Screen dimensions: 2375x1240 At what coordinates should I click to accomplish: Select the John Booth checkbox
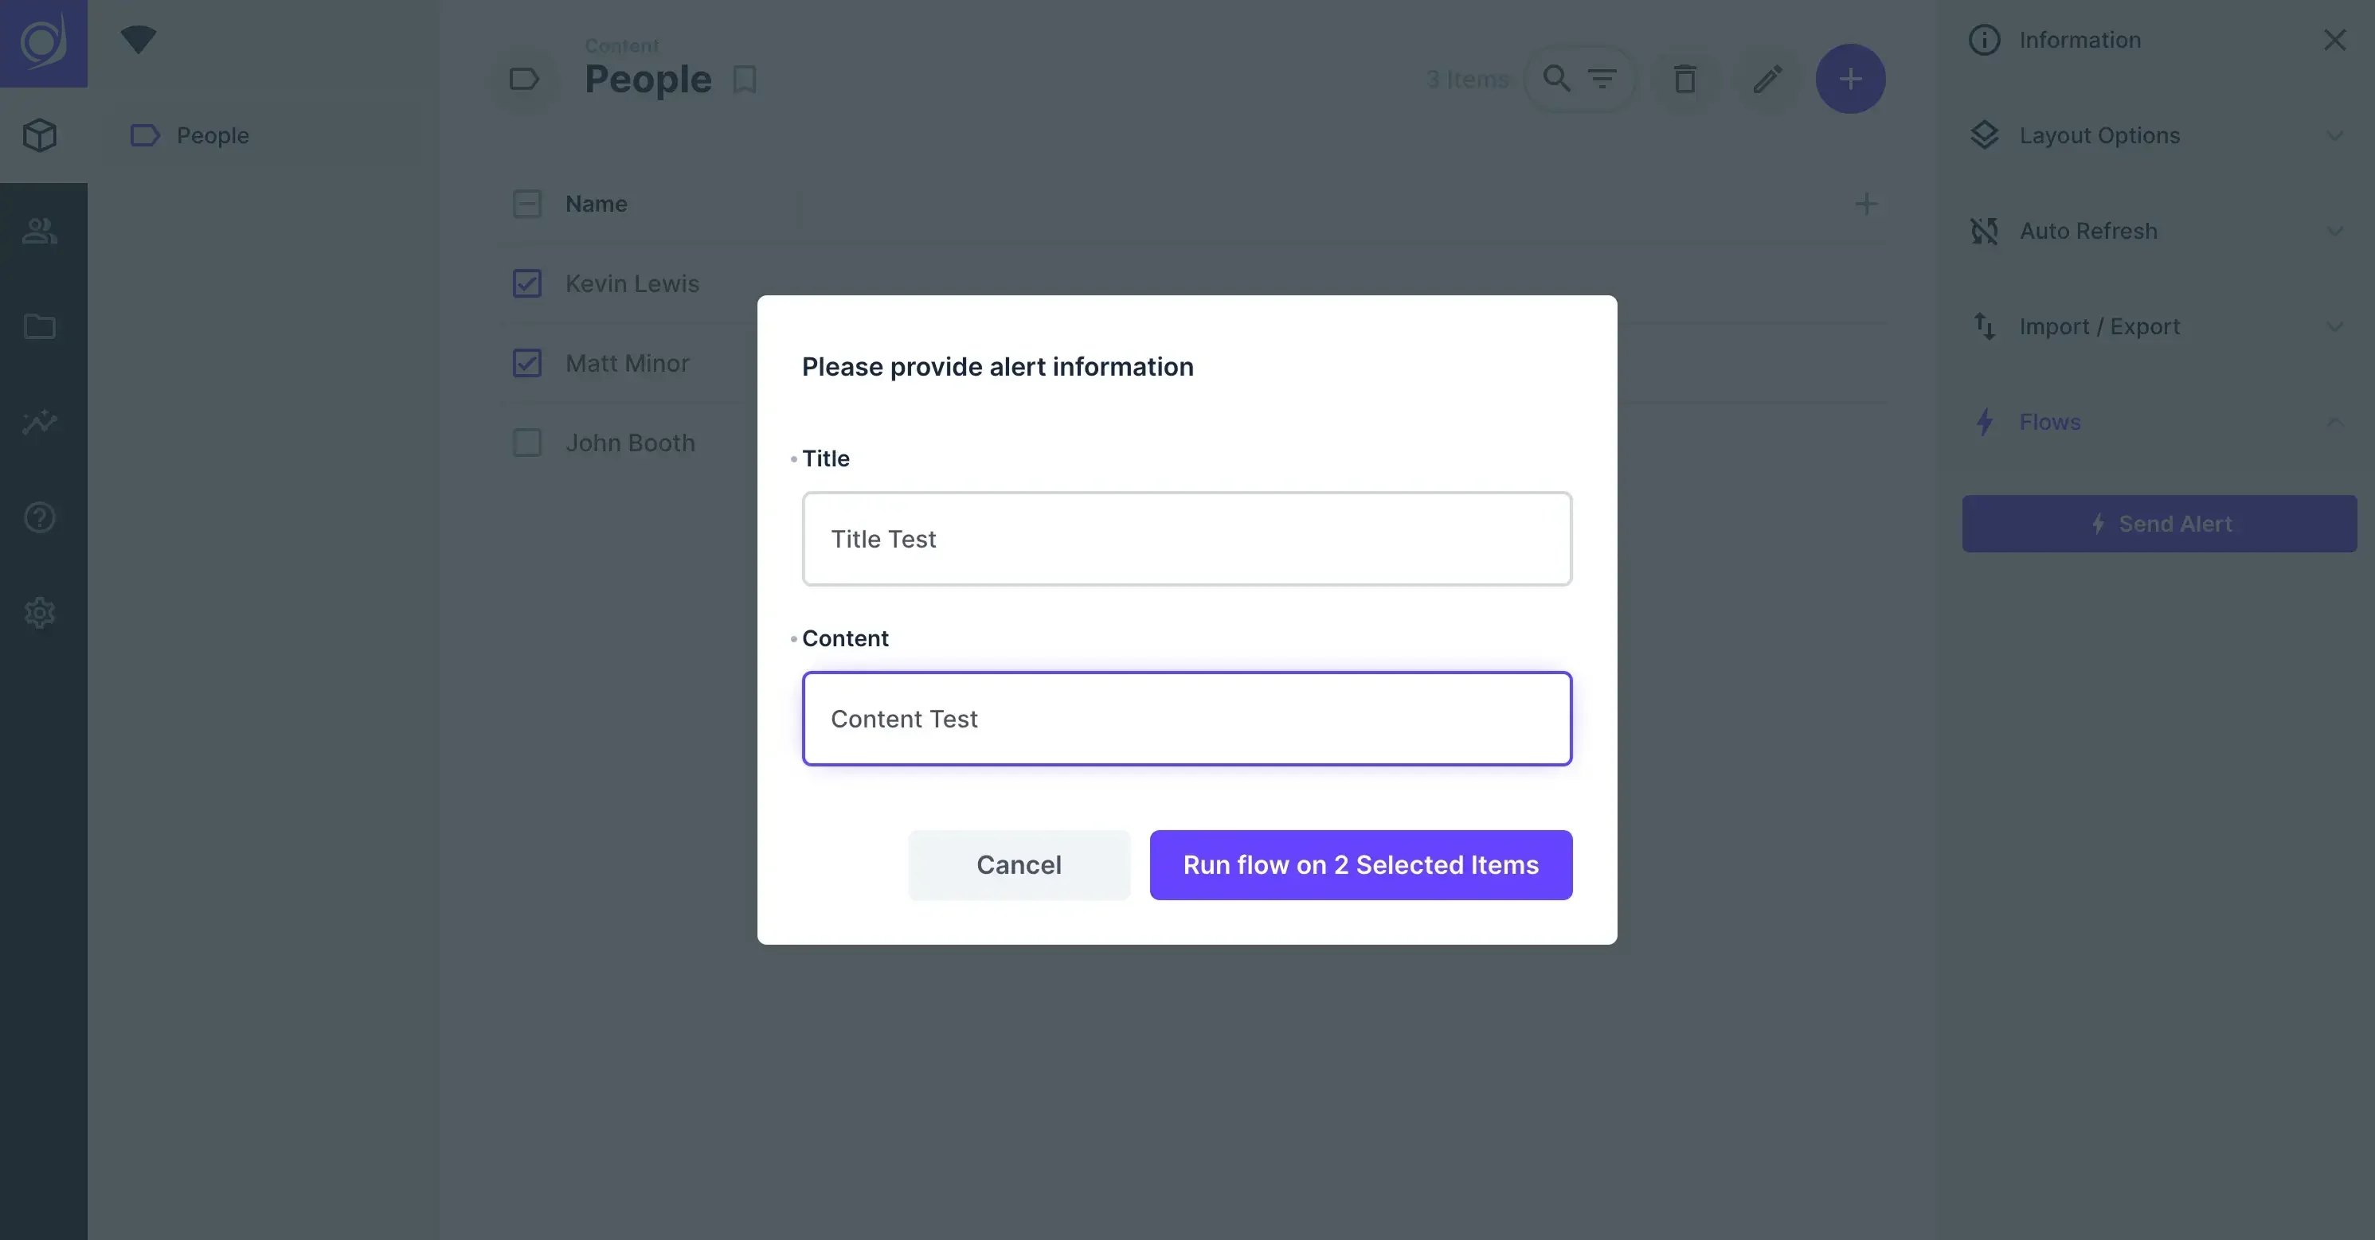pos(526,443)
